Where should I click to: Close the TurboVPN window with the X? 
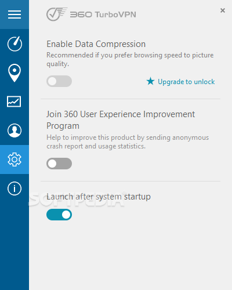[223, 10]
